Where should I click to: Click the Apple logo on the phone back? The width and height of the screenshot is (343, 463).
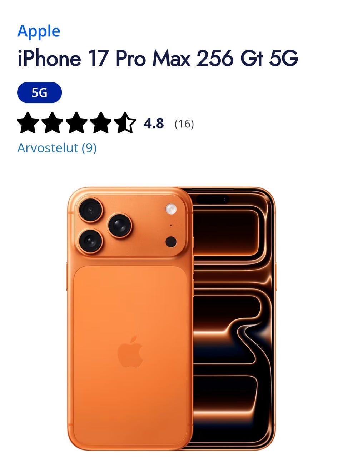pos(130,352)
